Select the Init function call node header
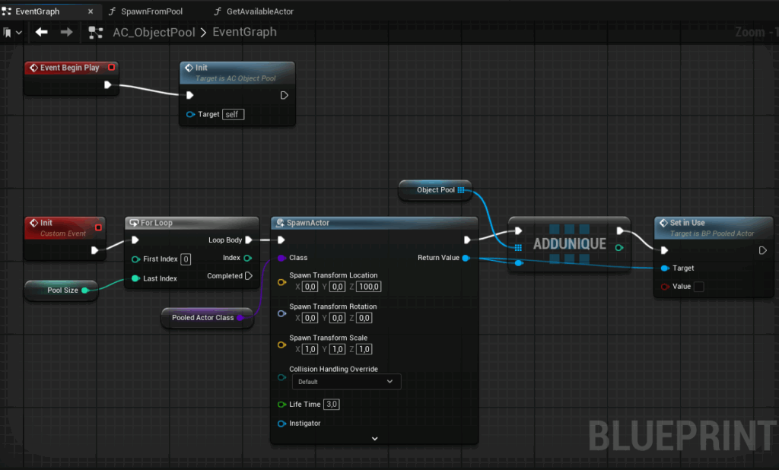This screenshot has width=779, height=470. 237,72
